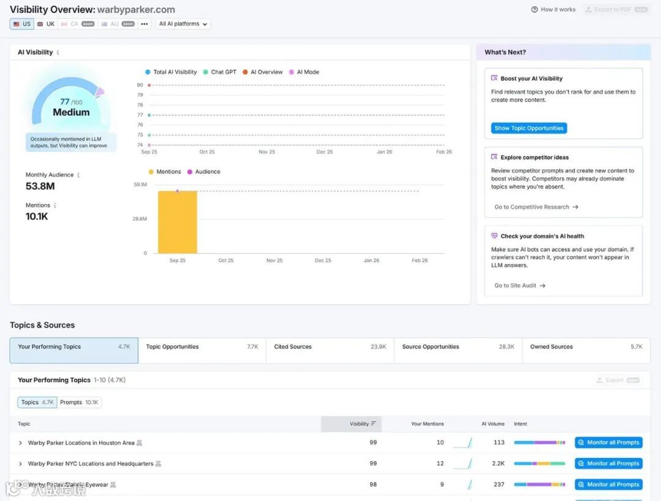Open the How it works help icon

click(x=534, y=9)
